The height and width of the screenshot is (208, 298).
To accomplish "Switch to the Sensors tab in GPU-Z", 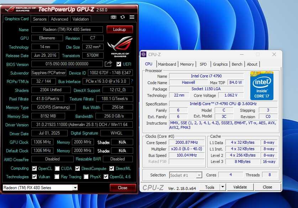I will 40,19.
